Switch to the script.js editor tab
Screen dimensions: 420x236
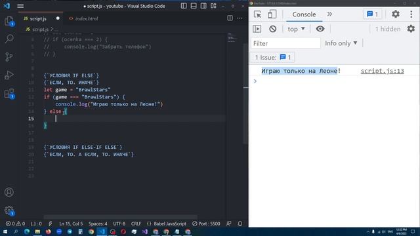pyautogui.click(x=38, y=18)
